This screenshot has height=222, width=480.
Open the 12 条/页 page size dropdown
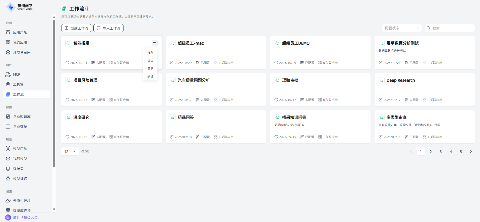click(x=70, y=151)
